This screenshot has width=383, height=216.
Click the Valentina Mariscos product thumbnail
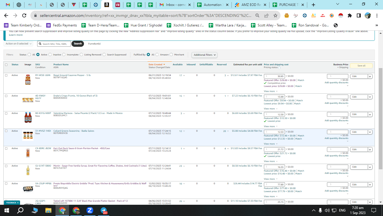tap(28, 117)
